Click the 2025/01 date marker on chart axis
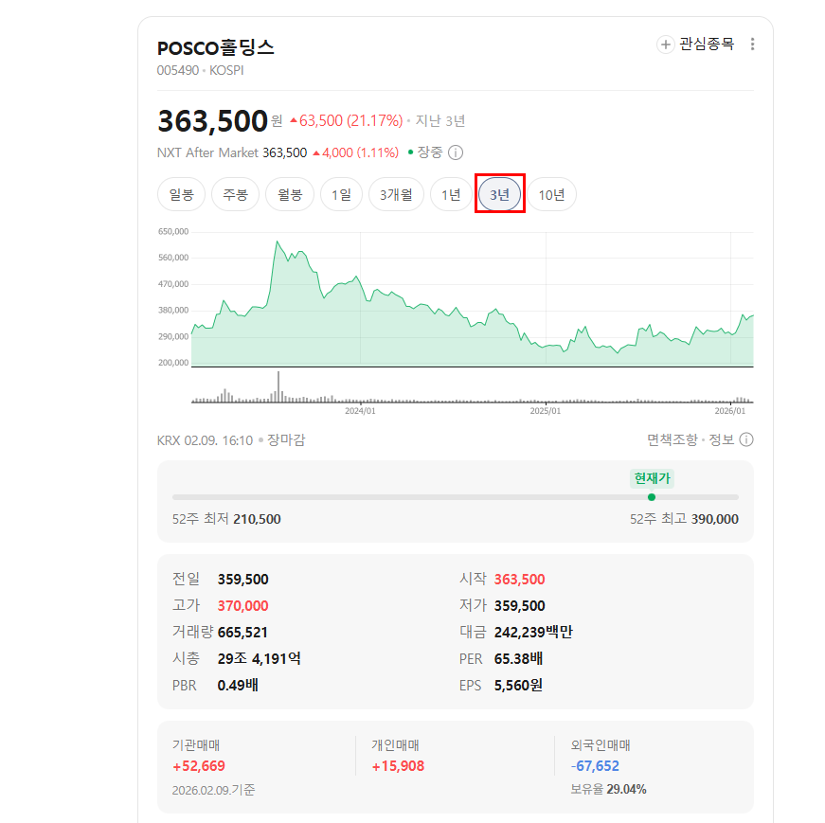Viewport: 825px width, 823px height. coord(545,411)
